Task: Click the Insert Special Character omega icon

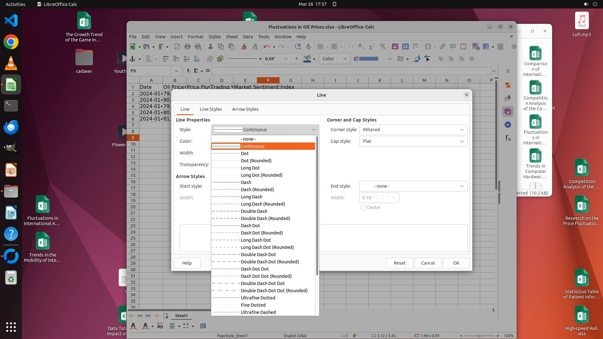Action: point(428,47)
